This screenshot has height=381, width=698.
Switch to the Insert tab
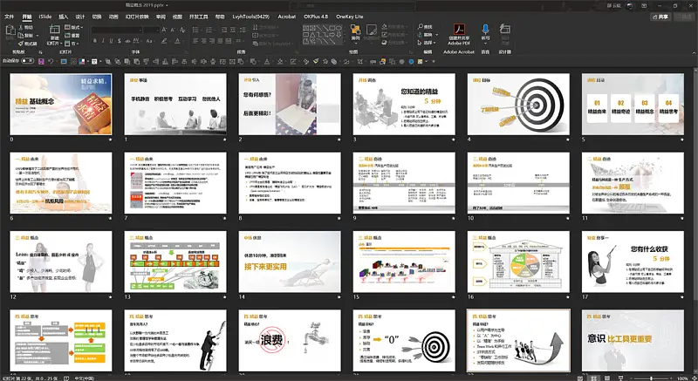pyautogui.click(x=64, y=17)
